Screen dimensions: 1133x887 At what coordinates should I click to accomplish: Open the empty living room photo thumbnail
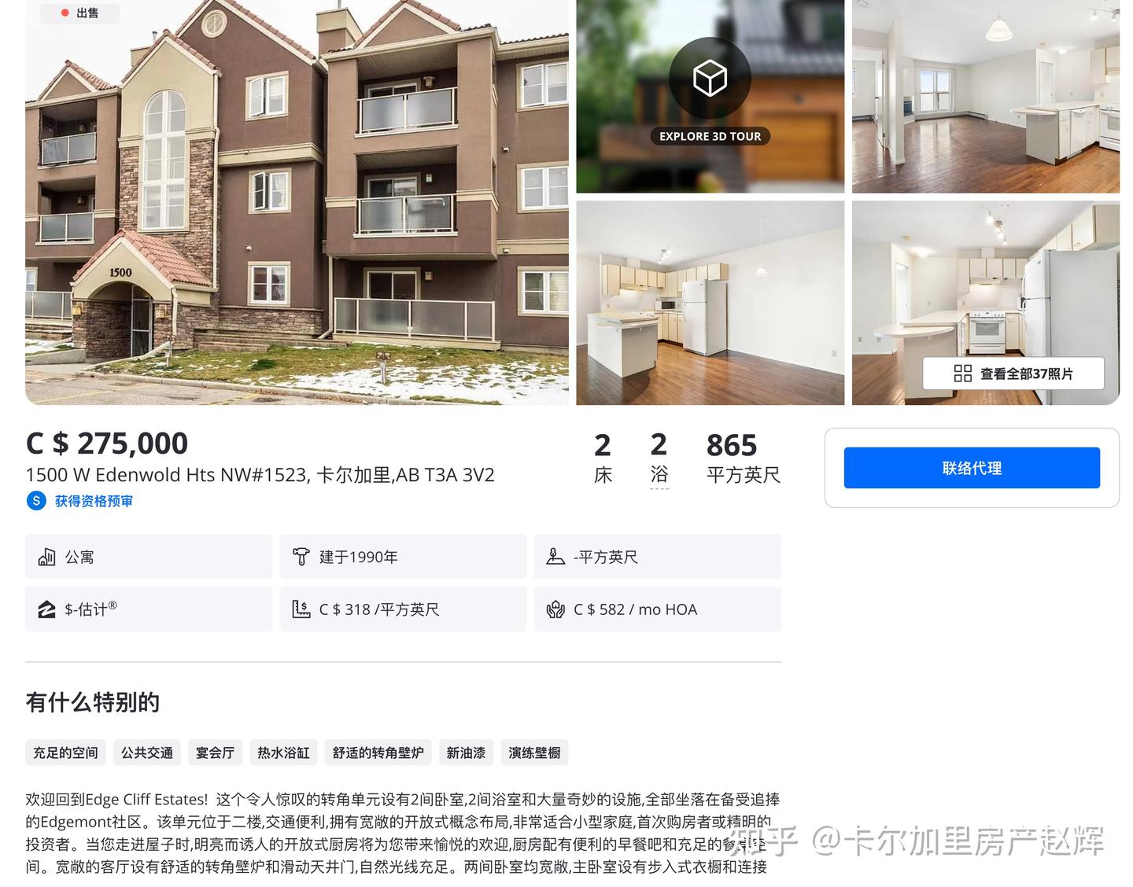pos(986,96)
